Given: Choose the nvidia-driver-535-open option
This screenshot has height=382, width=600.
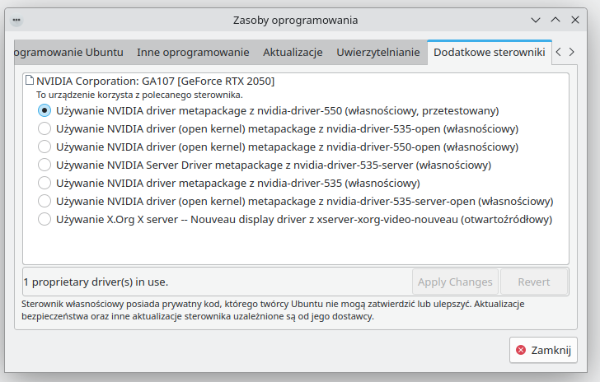Looking at the screenshot, I should (x=279, y=129).
